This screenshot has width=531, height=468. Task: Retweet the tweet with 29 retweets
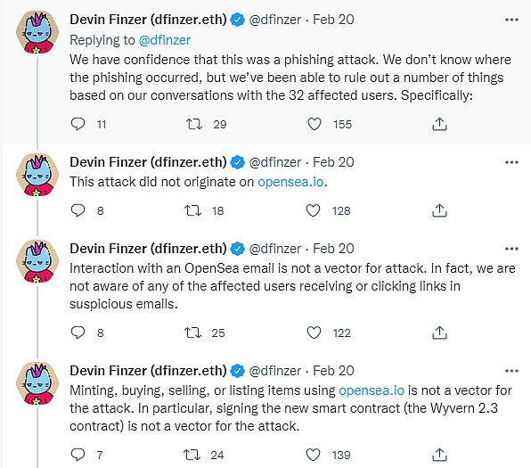point(194,124)
